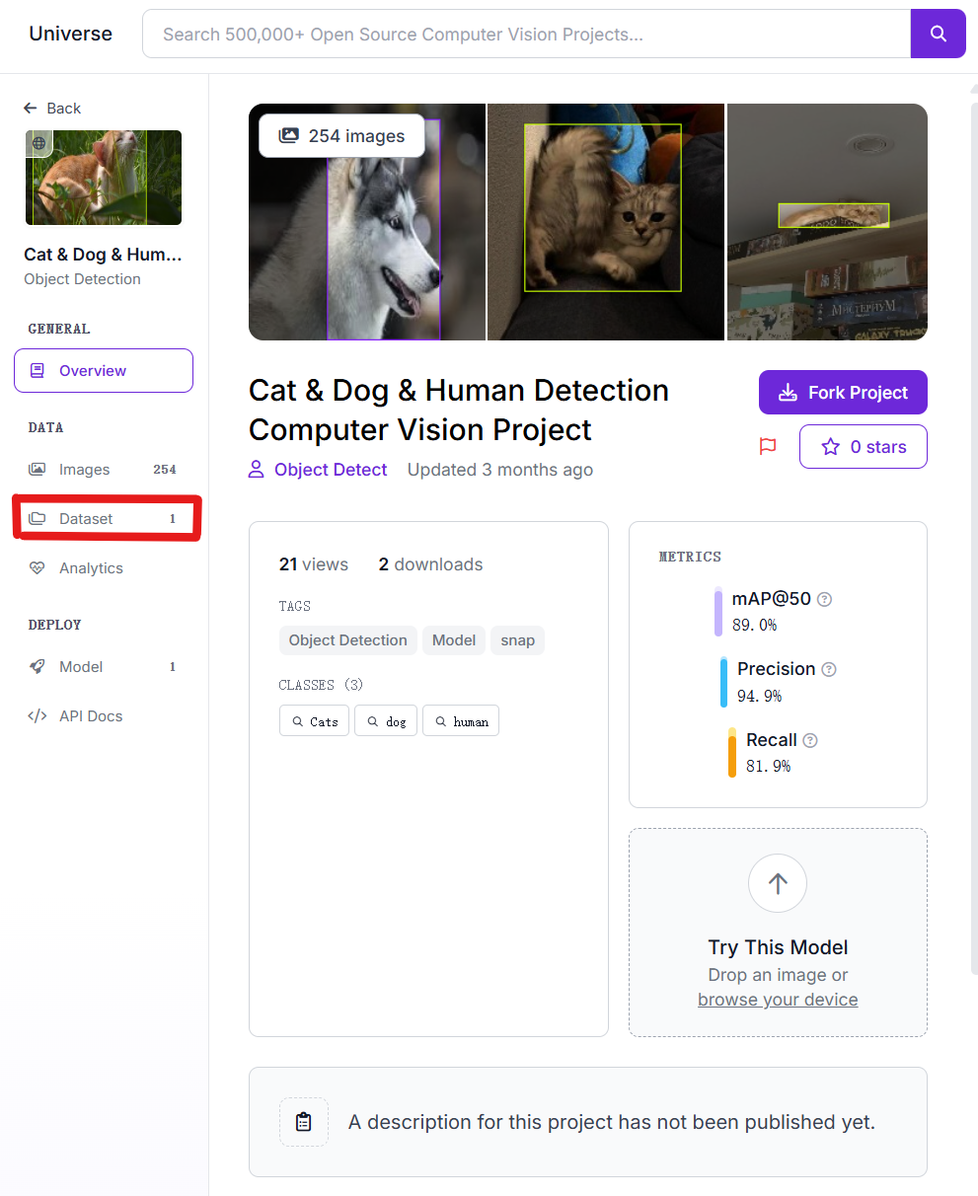This screenshot has height=1196, width=978.
Task: Open the Analytics sidebar item
Action: (x=91, y=568)
